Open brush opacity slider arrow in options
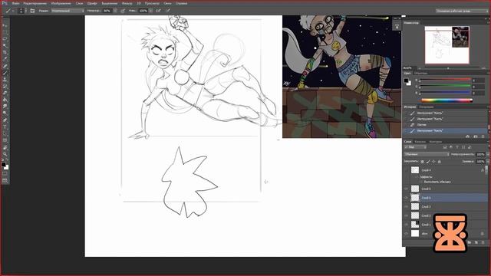The height and width of the screenshot is (276, 491). click(x=115, y=11)
